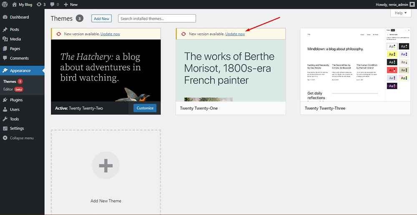Click the Appearance paintbrush icon
This screenshot has width=417, height=215.
(x=5, y=71)
